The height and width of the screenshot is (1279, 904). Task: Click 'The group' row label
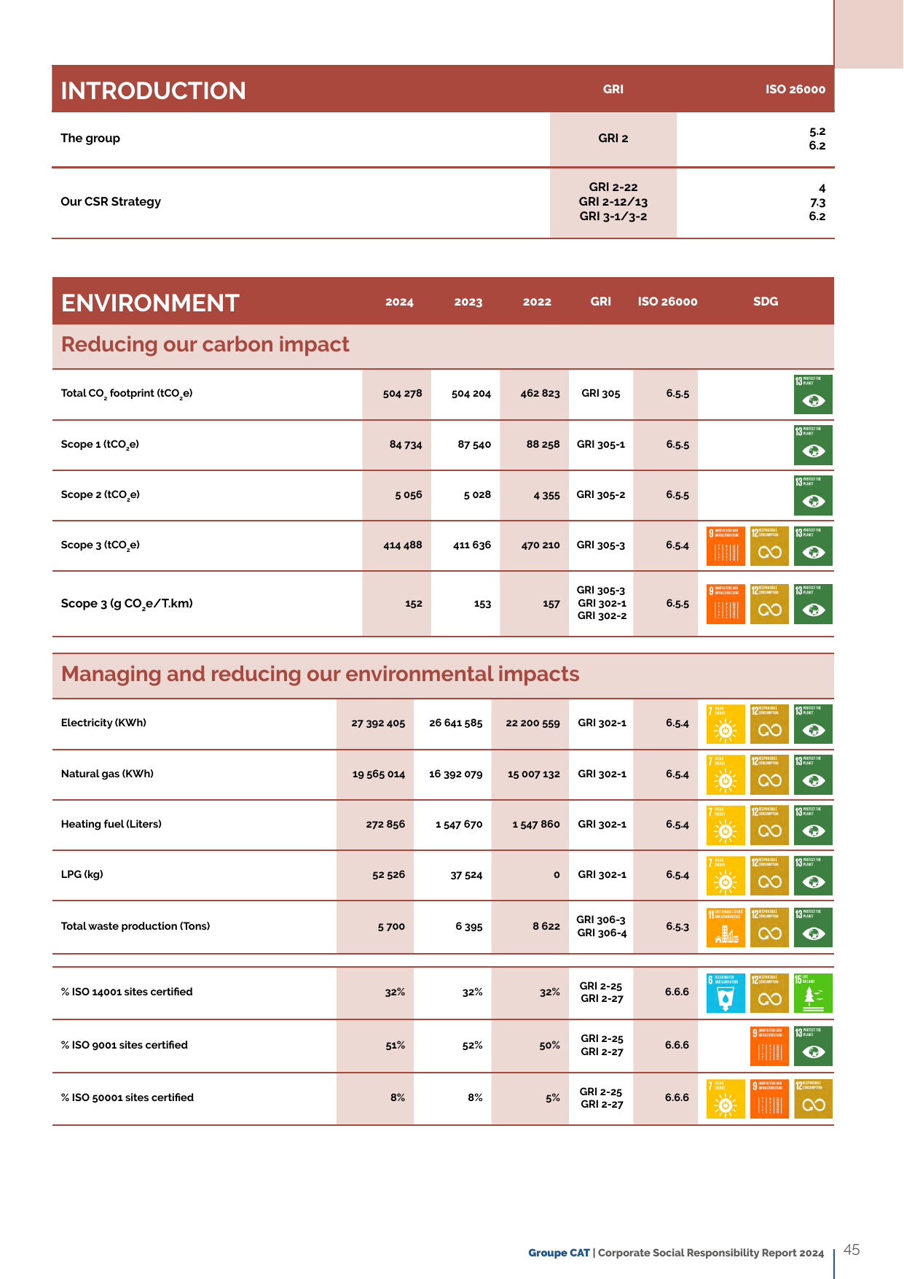tap(90, 138)
